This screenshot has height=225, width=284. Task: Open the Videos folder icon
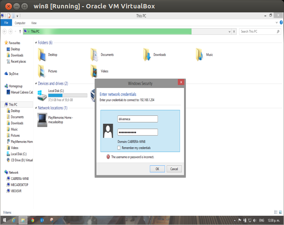94,71
